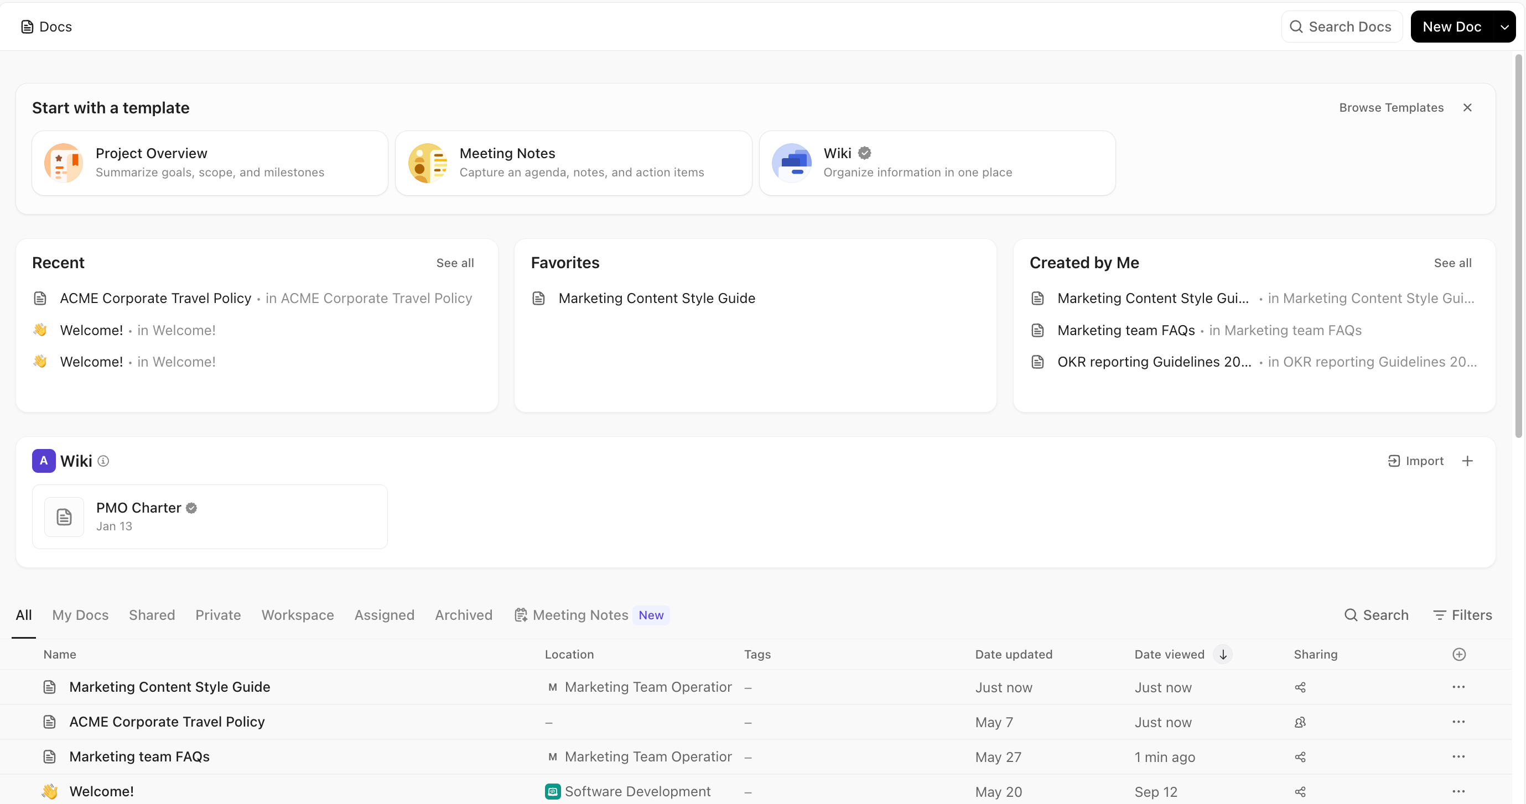
Task: Switch to the Archived tab
Action: [463, 614]
